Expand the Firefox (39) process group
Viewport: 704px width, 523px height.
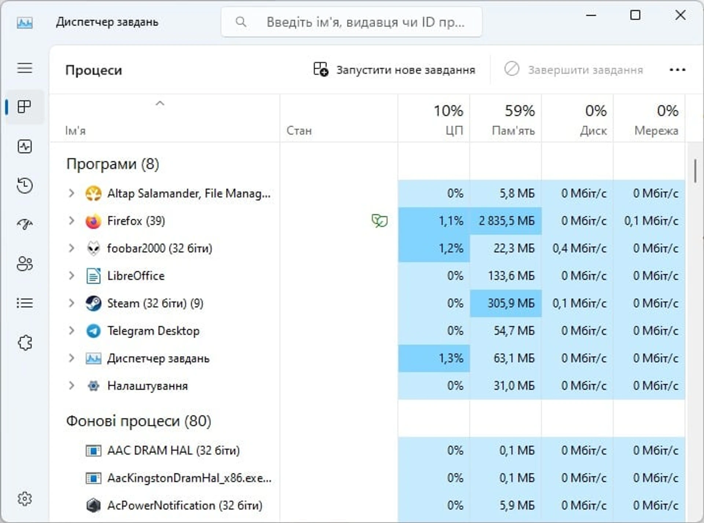pyautogui.click(x=71, y=221)
